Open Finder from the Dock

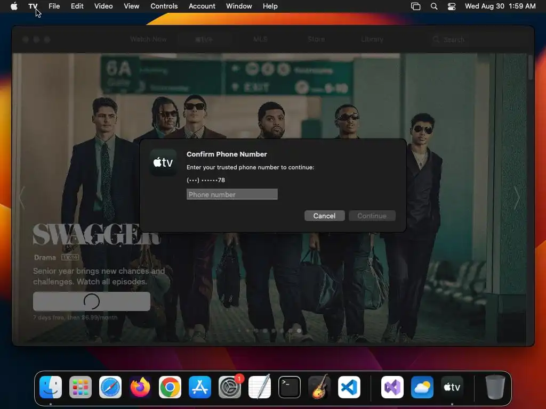point(51,387)
